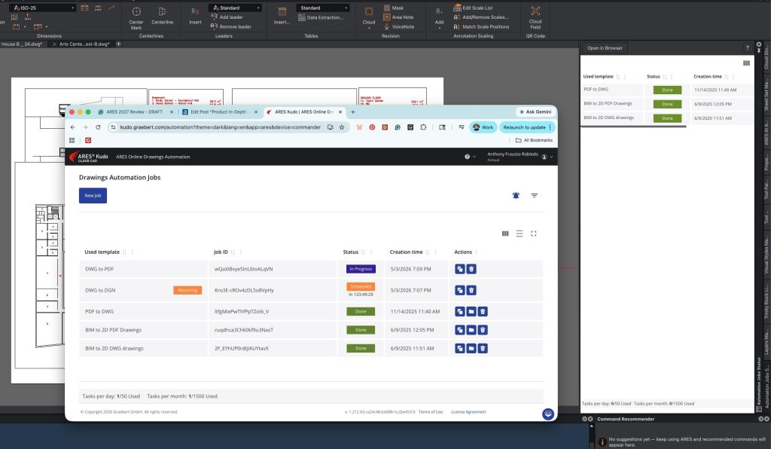This screenshot has width=771, height=449.
Task: Bookmark this page with the star
Action: (342, 127)
